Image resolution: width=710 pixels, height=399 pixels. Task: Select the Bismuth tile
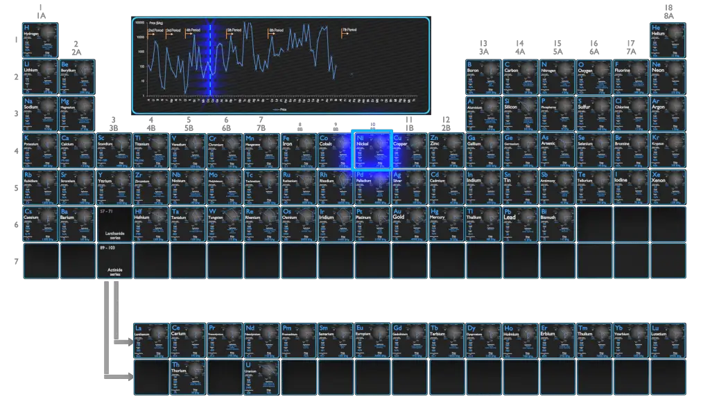click(557, 224)
